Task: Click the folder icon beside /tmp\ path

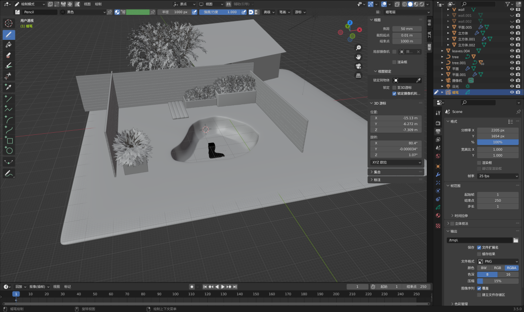Action: click(x=515, y=240)
